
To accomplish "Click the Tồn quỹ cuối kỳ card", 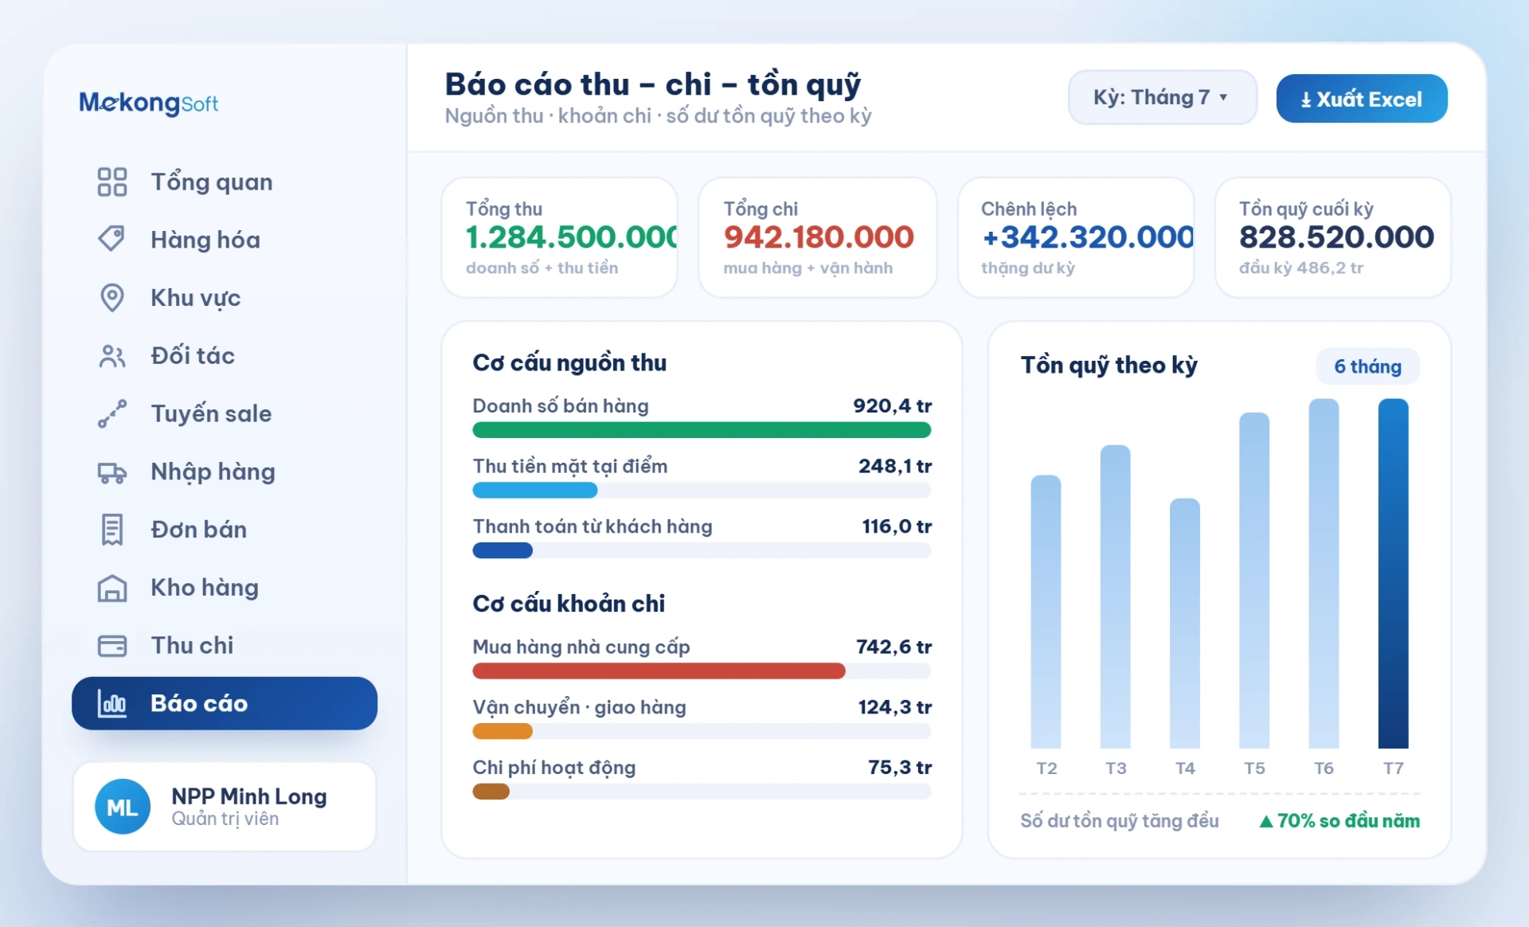I will [1332, 237].
